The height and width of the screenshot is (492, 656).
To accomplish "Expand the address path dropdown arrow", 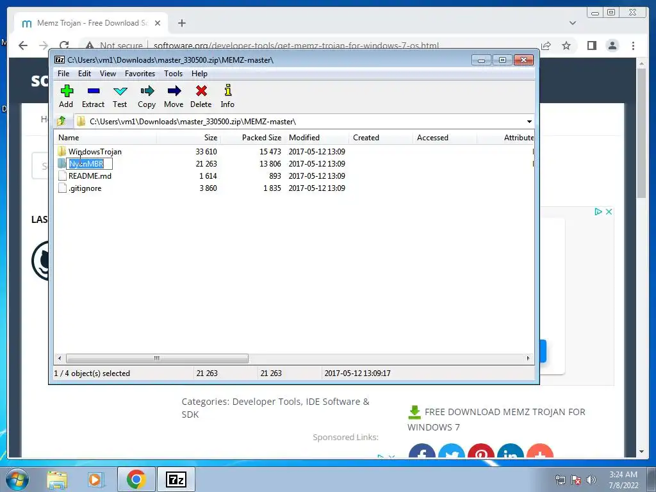I will tap(529, 121).
